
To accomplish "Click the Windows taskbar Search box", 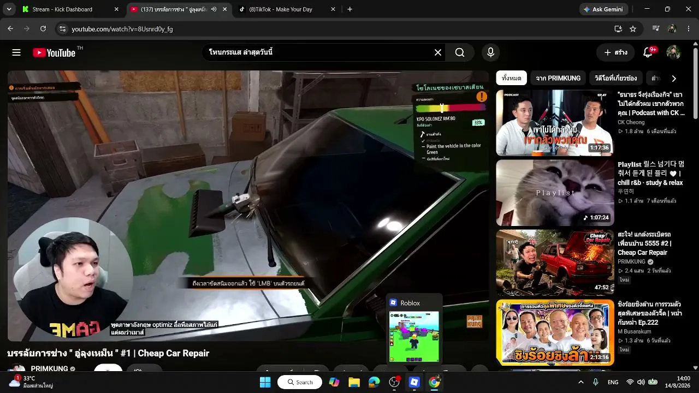I will [300, 382].
